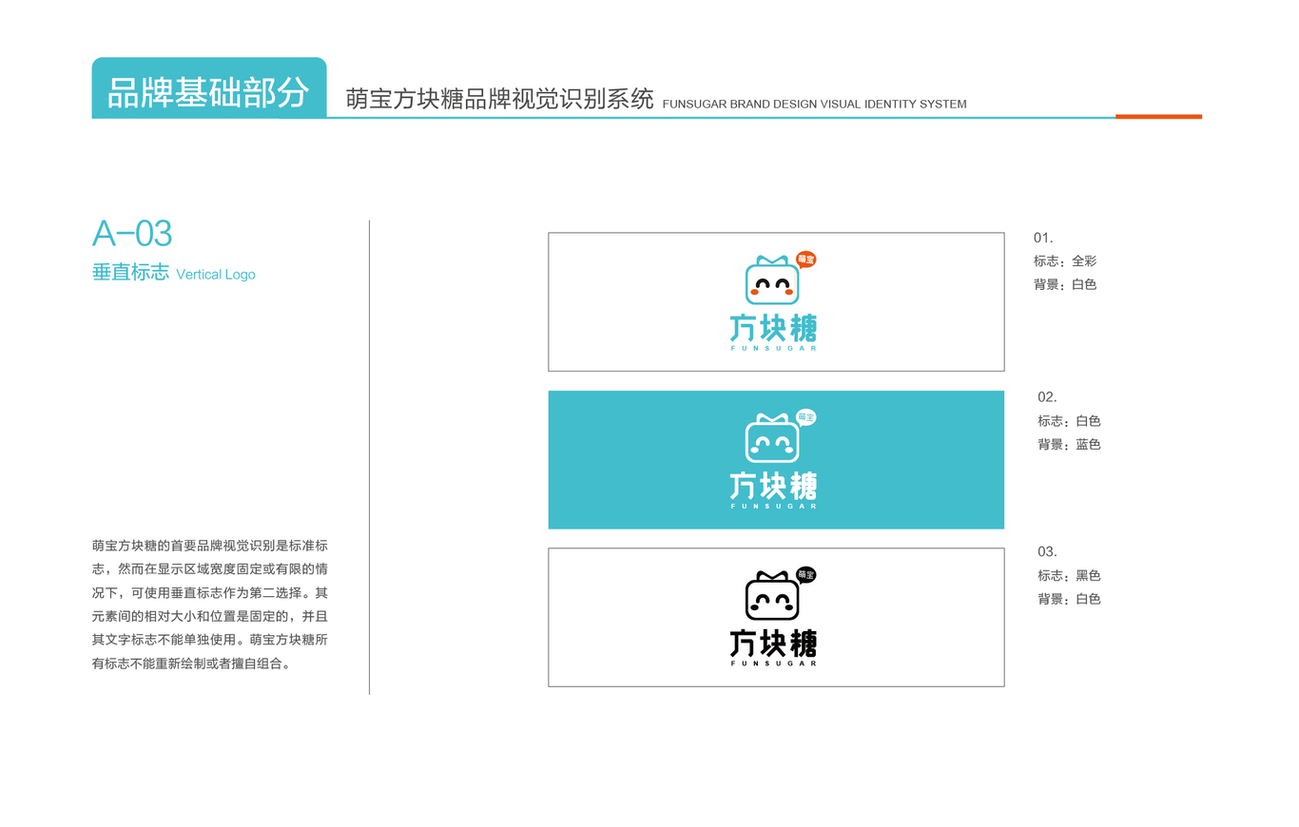Click the black 方块糖 wordmark
1299x827 pixels.
[773, 644]
